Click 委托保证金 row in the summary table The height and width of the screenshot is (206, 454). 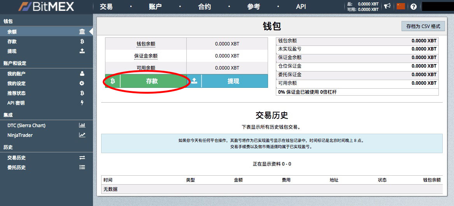click(x=357, y=75)
